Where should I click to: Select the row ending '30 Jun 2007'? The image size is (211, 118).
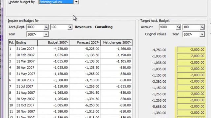click(x=70, y=80)
